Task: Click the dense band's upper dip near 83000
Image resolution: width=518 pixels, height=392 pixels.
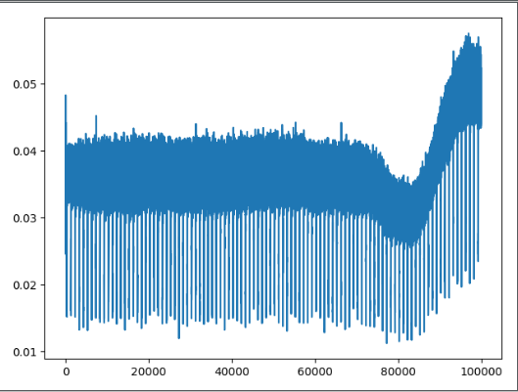Action: pos(410,184)
